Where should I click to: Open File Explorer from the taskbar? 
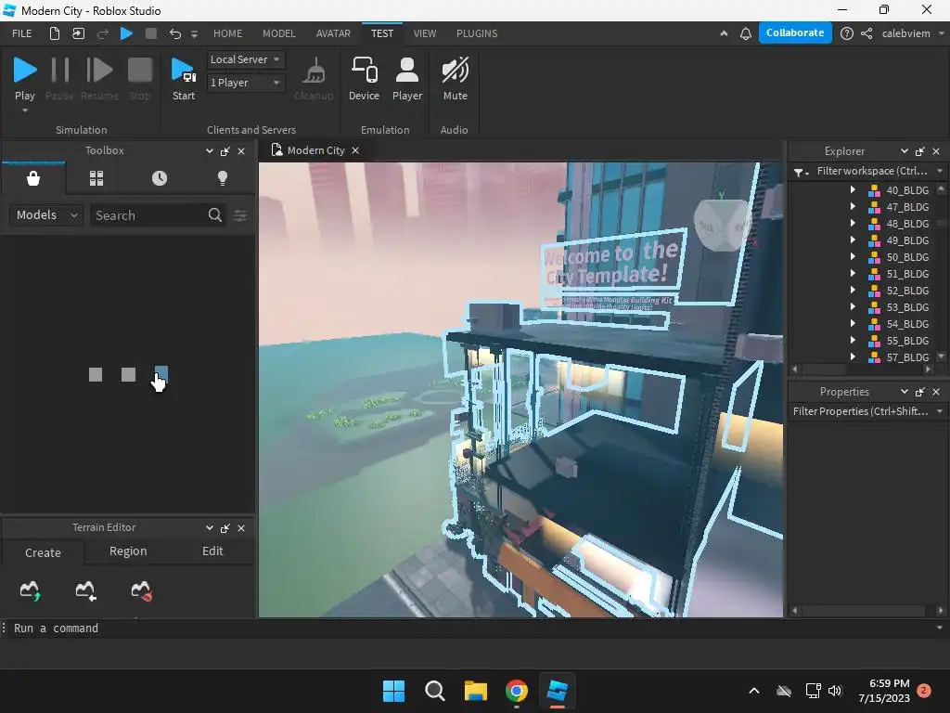[x=476, y=691]
